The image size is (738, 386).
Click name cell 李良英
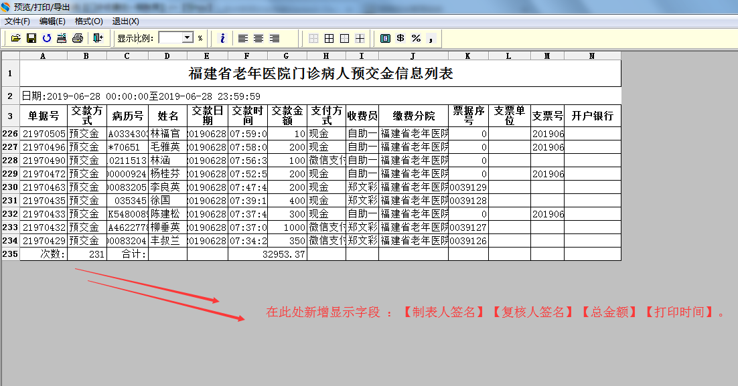pos(167,187)
